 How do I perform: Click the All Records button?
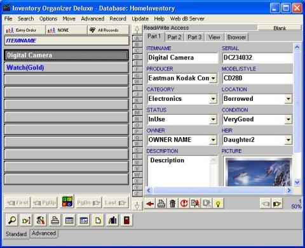pyautogui.click(x=108, y=30)
